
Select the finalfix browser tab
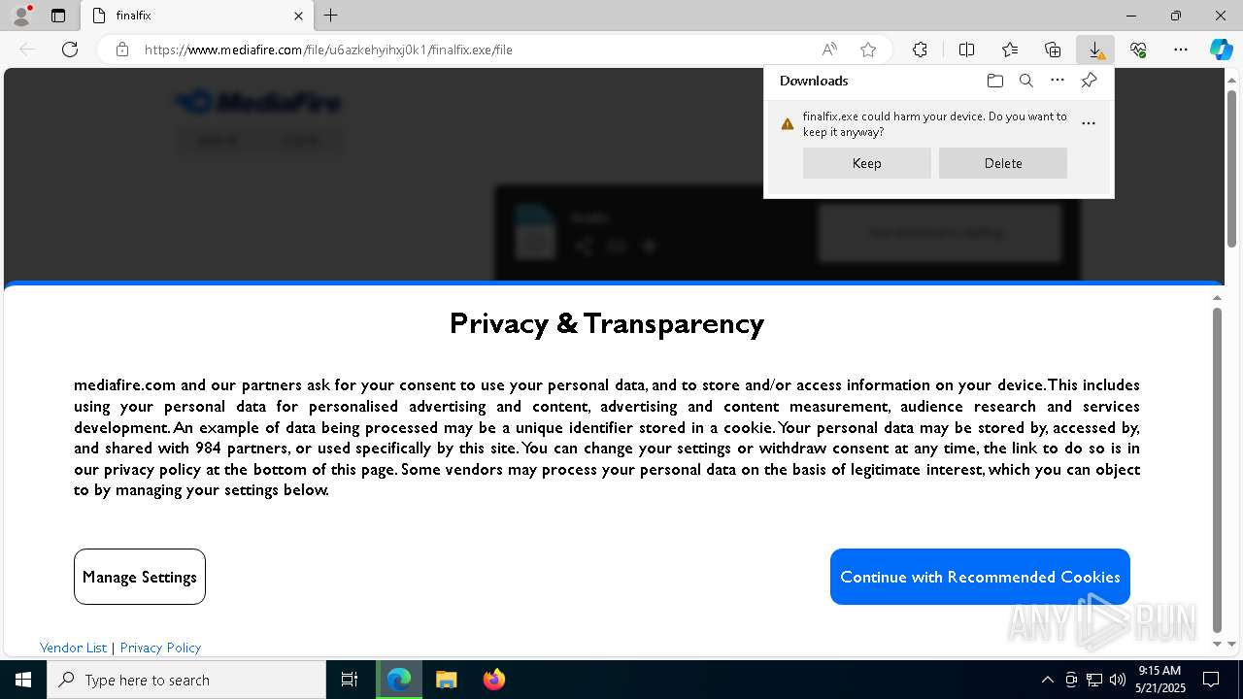point(197,16)
